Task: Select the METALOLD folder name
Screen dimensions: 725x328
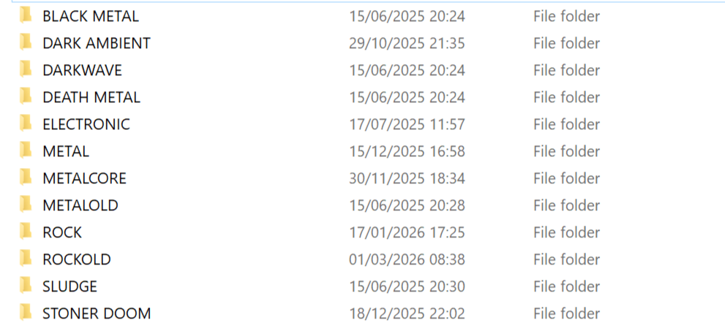Action: 80,205
